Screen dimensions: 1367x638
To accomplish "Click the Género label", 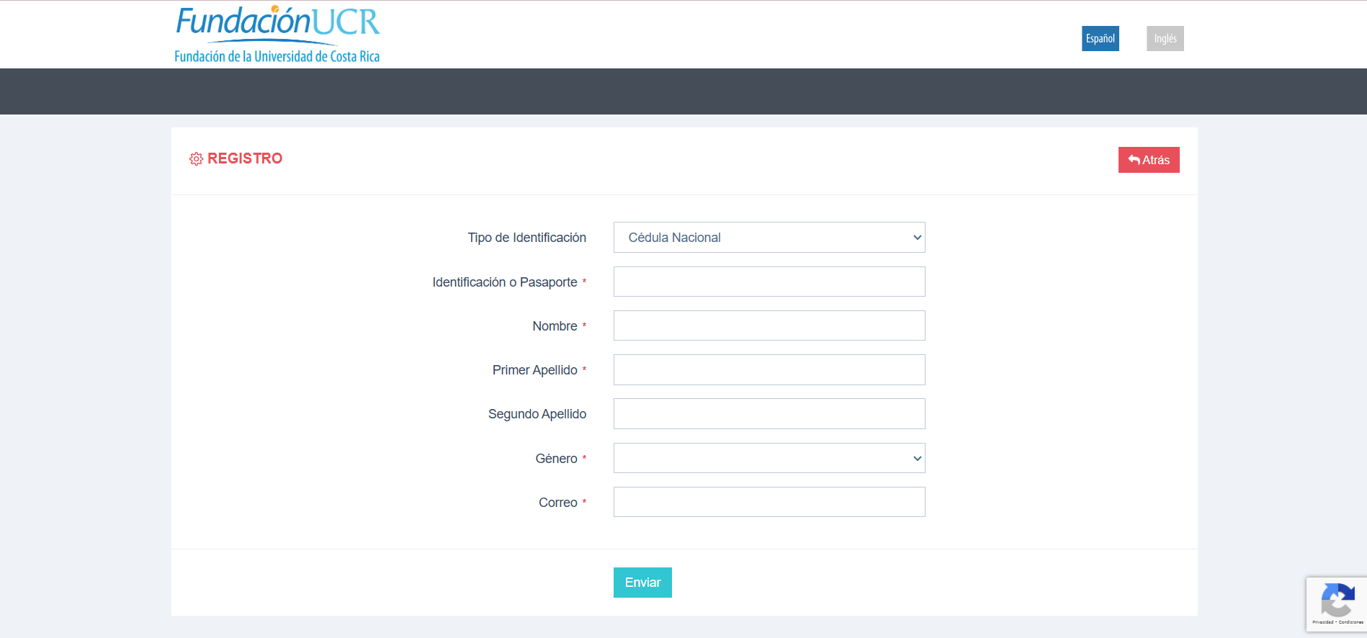I will click(556, 459).
